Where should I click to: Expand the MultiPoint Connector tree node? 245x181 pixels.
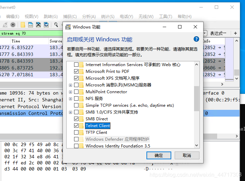coord(70,92)
